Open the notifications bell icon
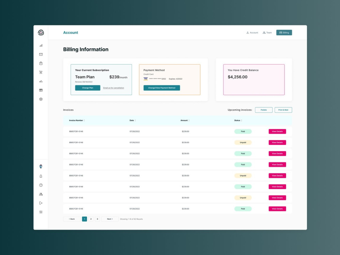 [41, 176]
